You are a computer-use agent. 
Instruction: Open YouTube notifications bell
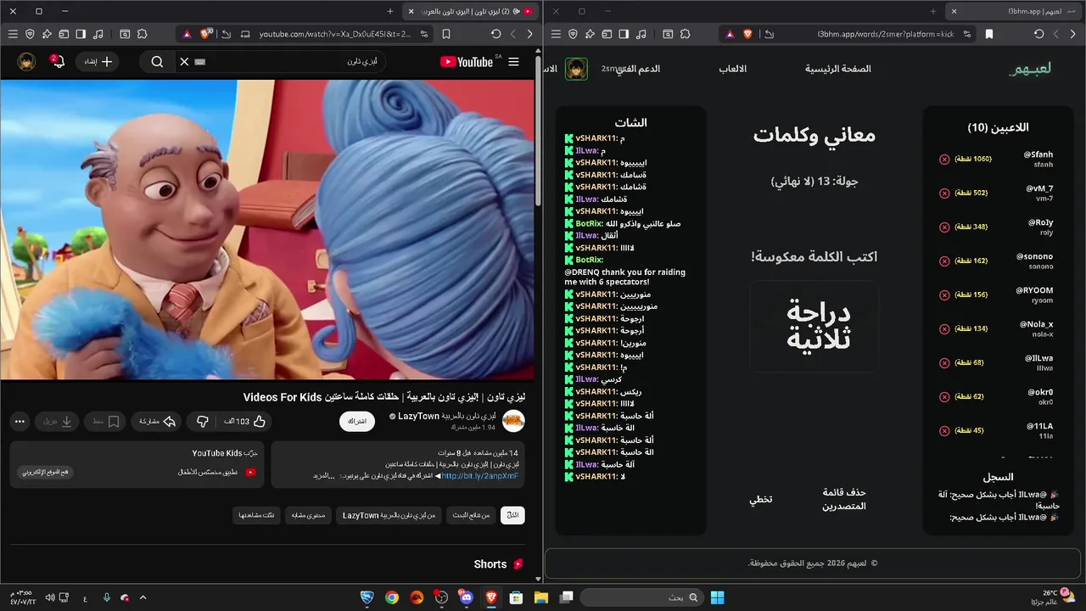(x=58, y=62)
